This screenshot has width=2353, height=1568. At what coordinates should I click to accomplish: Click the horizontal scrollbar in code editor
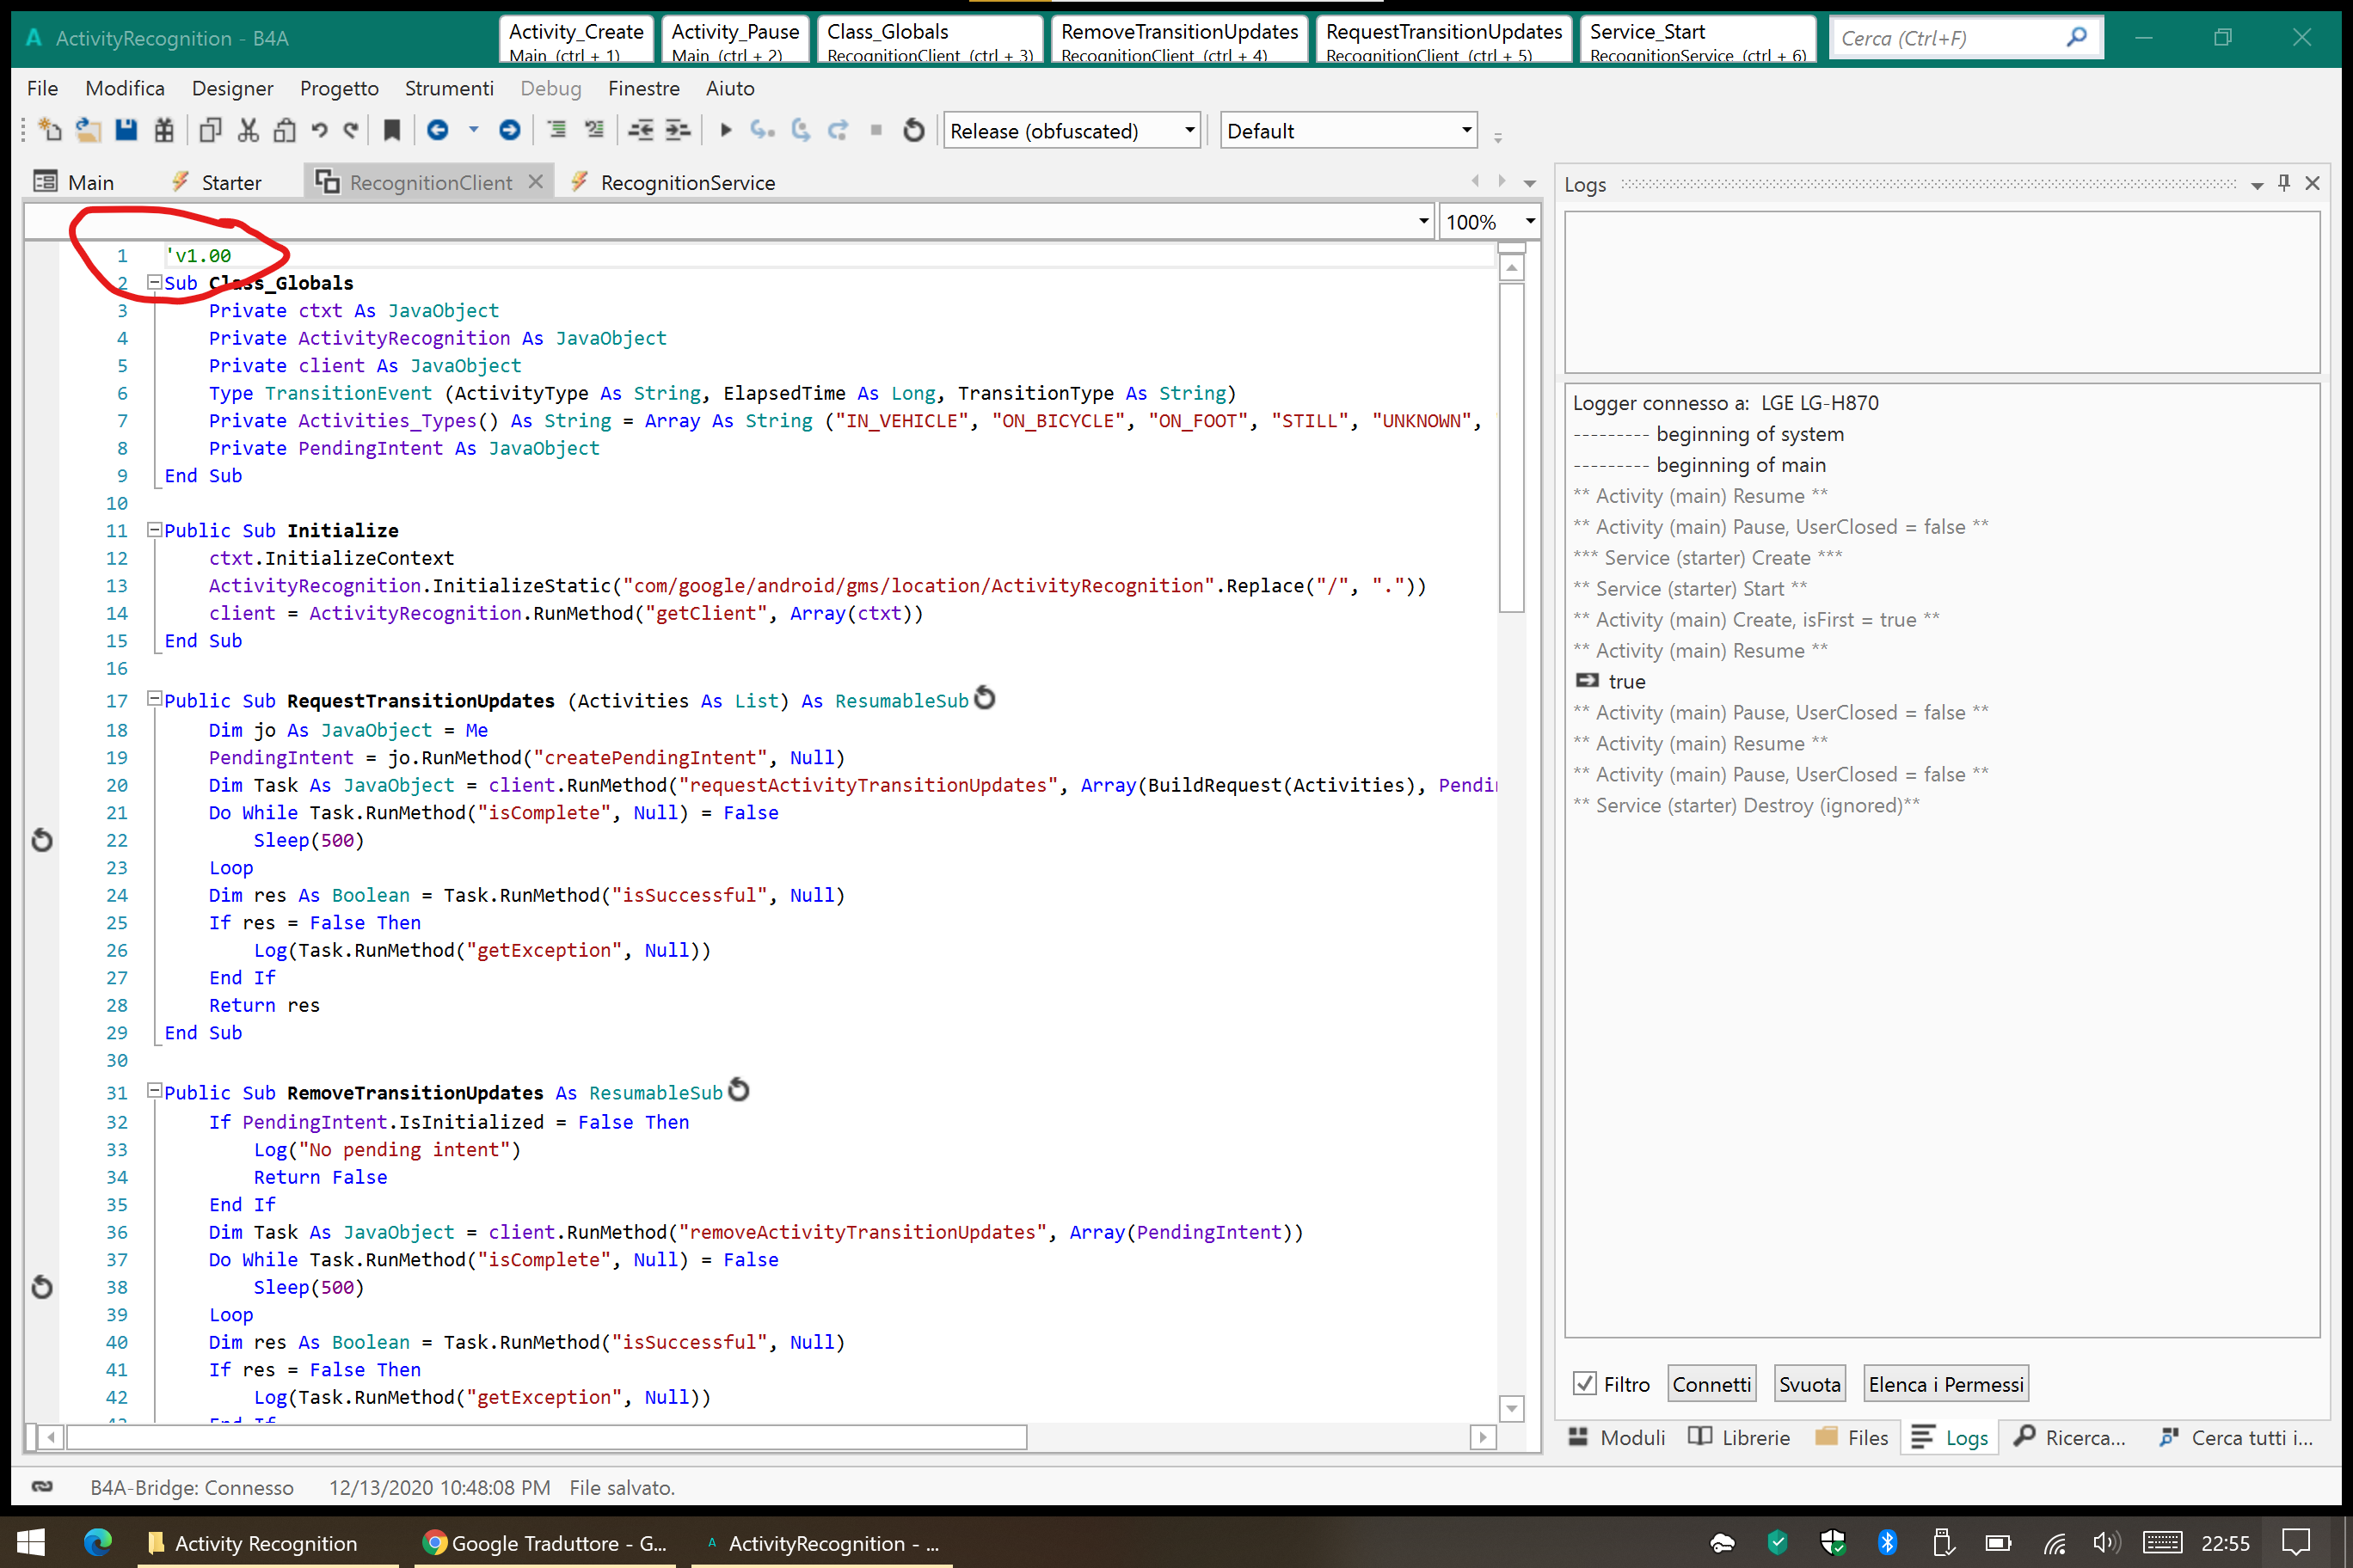pyautogui.click(x=545, y=1437)
